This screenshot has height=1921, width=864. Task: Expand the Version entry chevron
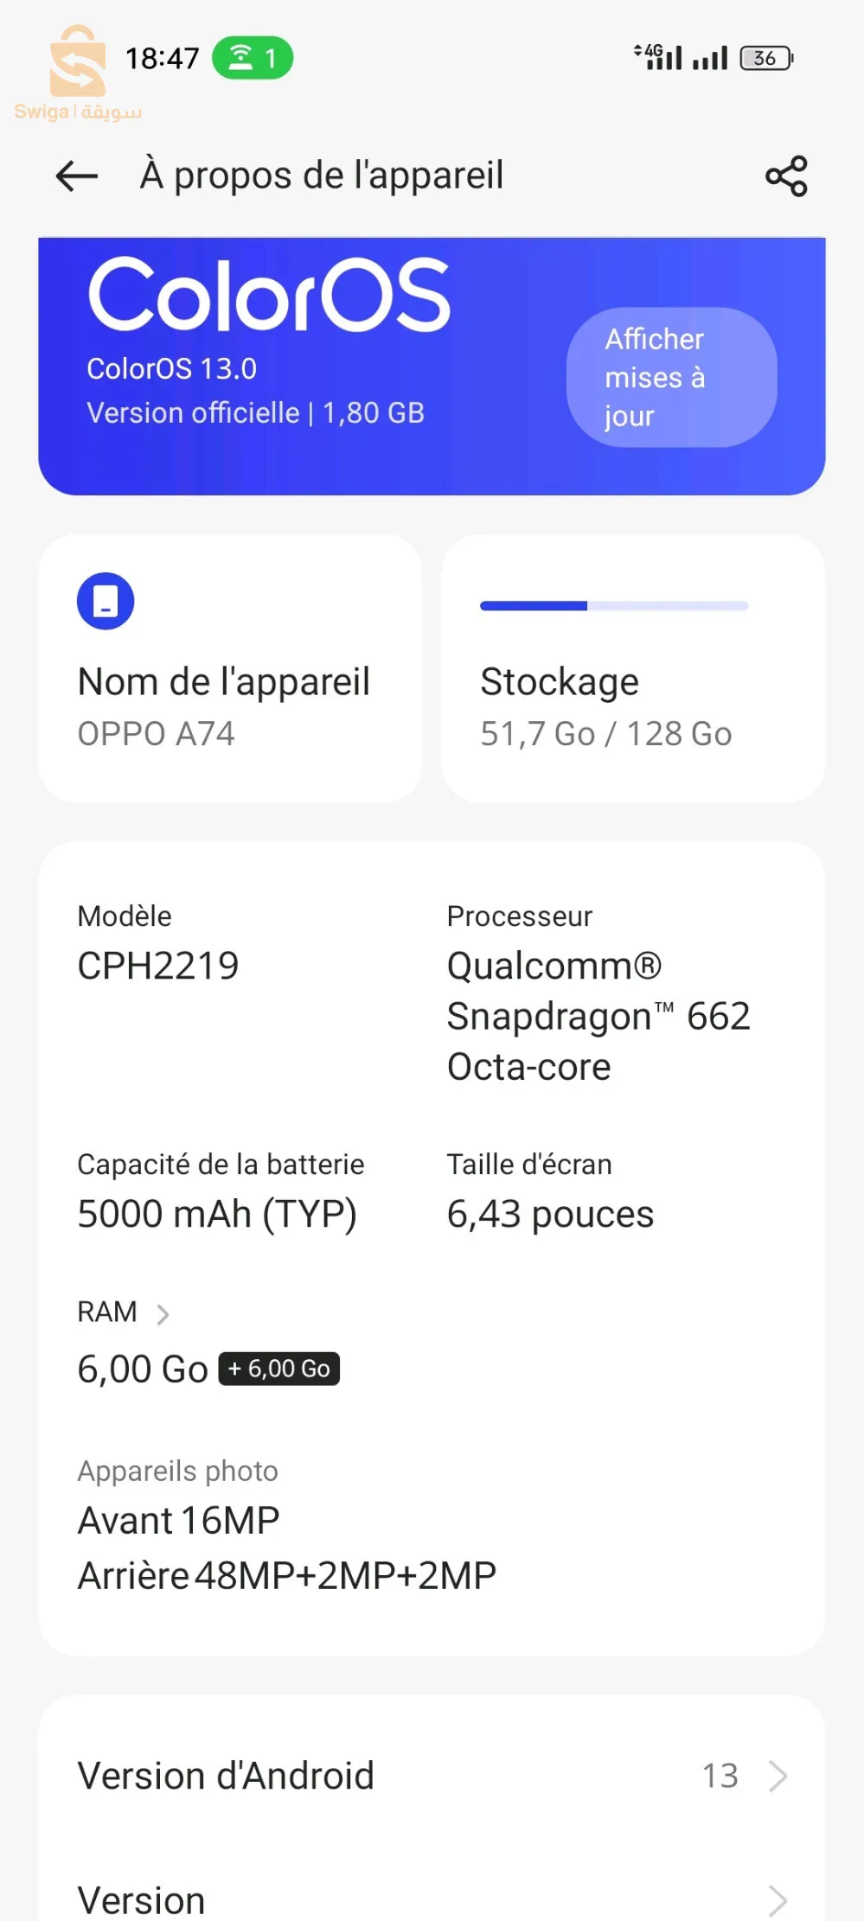tap(778, 1900)
